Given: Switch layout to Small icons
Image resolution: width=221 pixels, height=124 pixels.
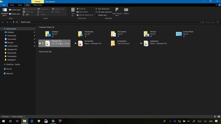Looking at the screenshot, I should click(28, 12).
